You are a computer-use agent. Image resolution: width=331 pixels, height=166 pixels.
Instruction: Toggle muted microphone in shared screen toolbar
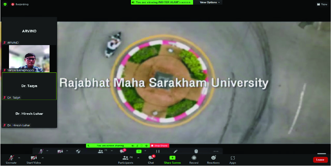41,151
